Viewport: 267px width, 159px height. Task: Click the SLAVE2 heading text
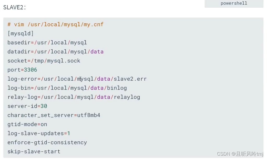pos(15,7)
